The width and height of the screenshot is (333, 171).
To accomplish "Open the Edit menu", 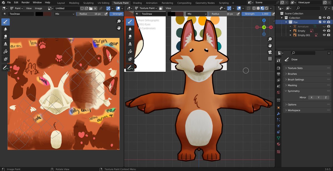I will tap(16, 2).
